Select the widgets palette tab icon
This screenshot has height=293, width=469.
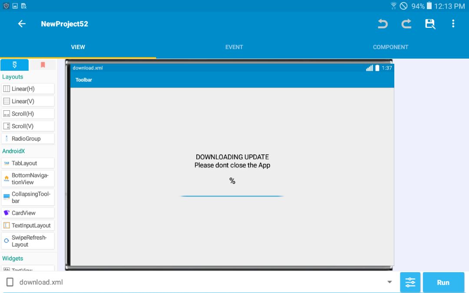[x=15, y=65]
